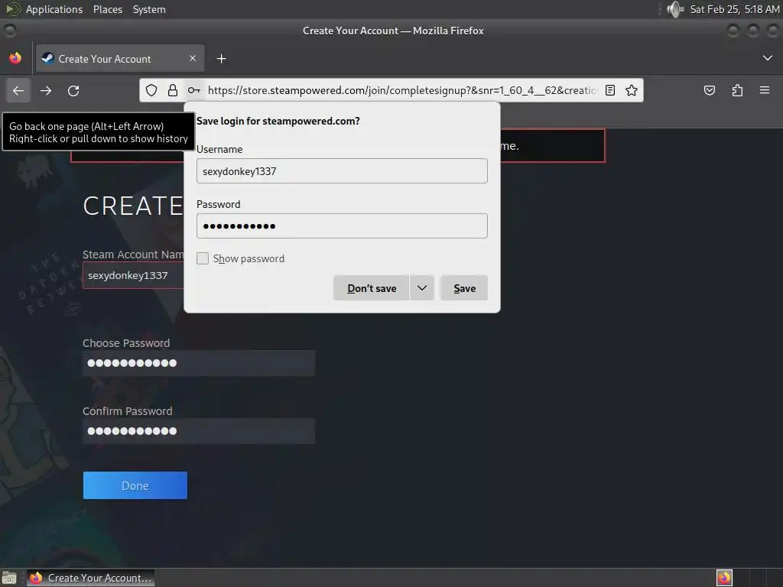Tick the Show password checkbox
The image size is (783, 587).
click(x=202, y=258)
